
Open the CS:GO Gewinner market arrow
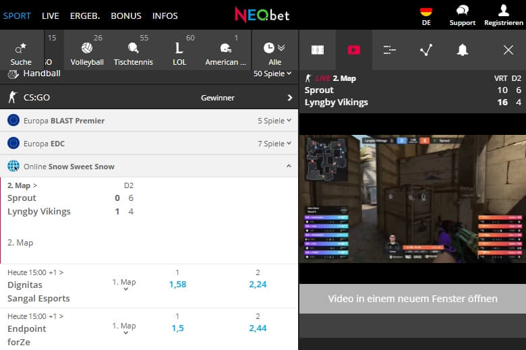tap(290, 98)
